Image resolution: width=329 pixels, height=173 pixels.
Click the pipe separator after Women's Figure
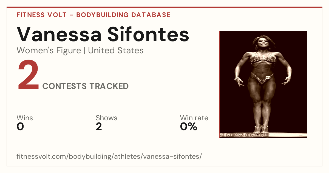click(84, 51)
